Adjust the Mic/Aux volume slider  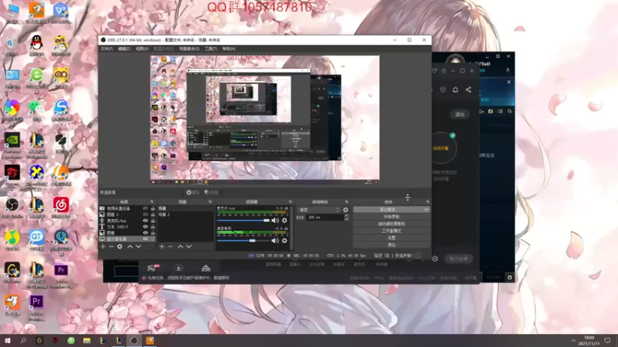coord(243,221)
